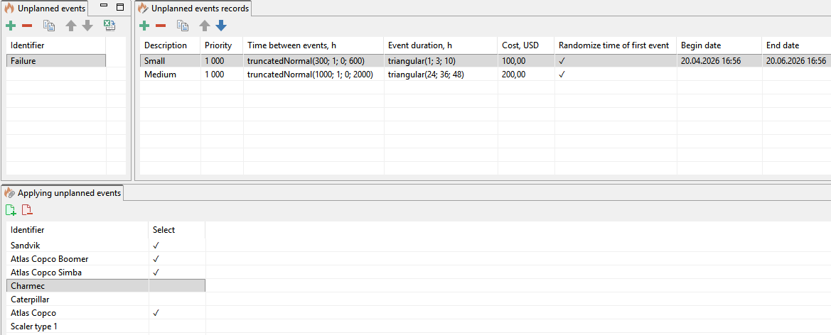Copy selected event in Unplanned events panel
Image resolution: width=831 pixels, height=335 pixels.
click(x=49, y=26)
